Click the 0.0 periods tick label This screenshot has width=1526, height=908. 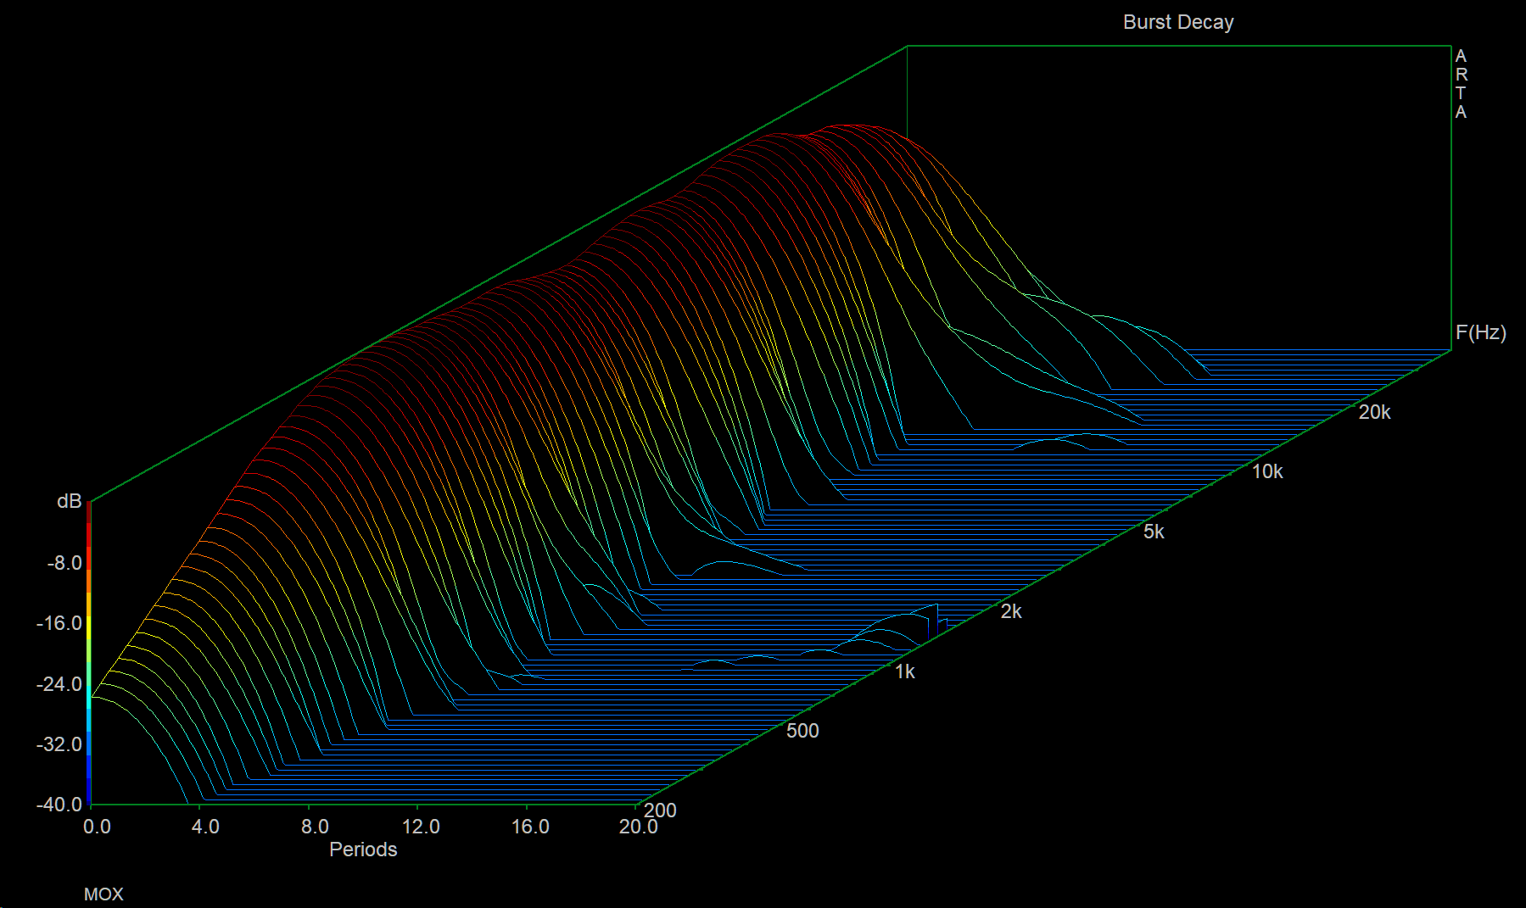tap(97, 827)
